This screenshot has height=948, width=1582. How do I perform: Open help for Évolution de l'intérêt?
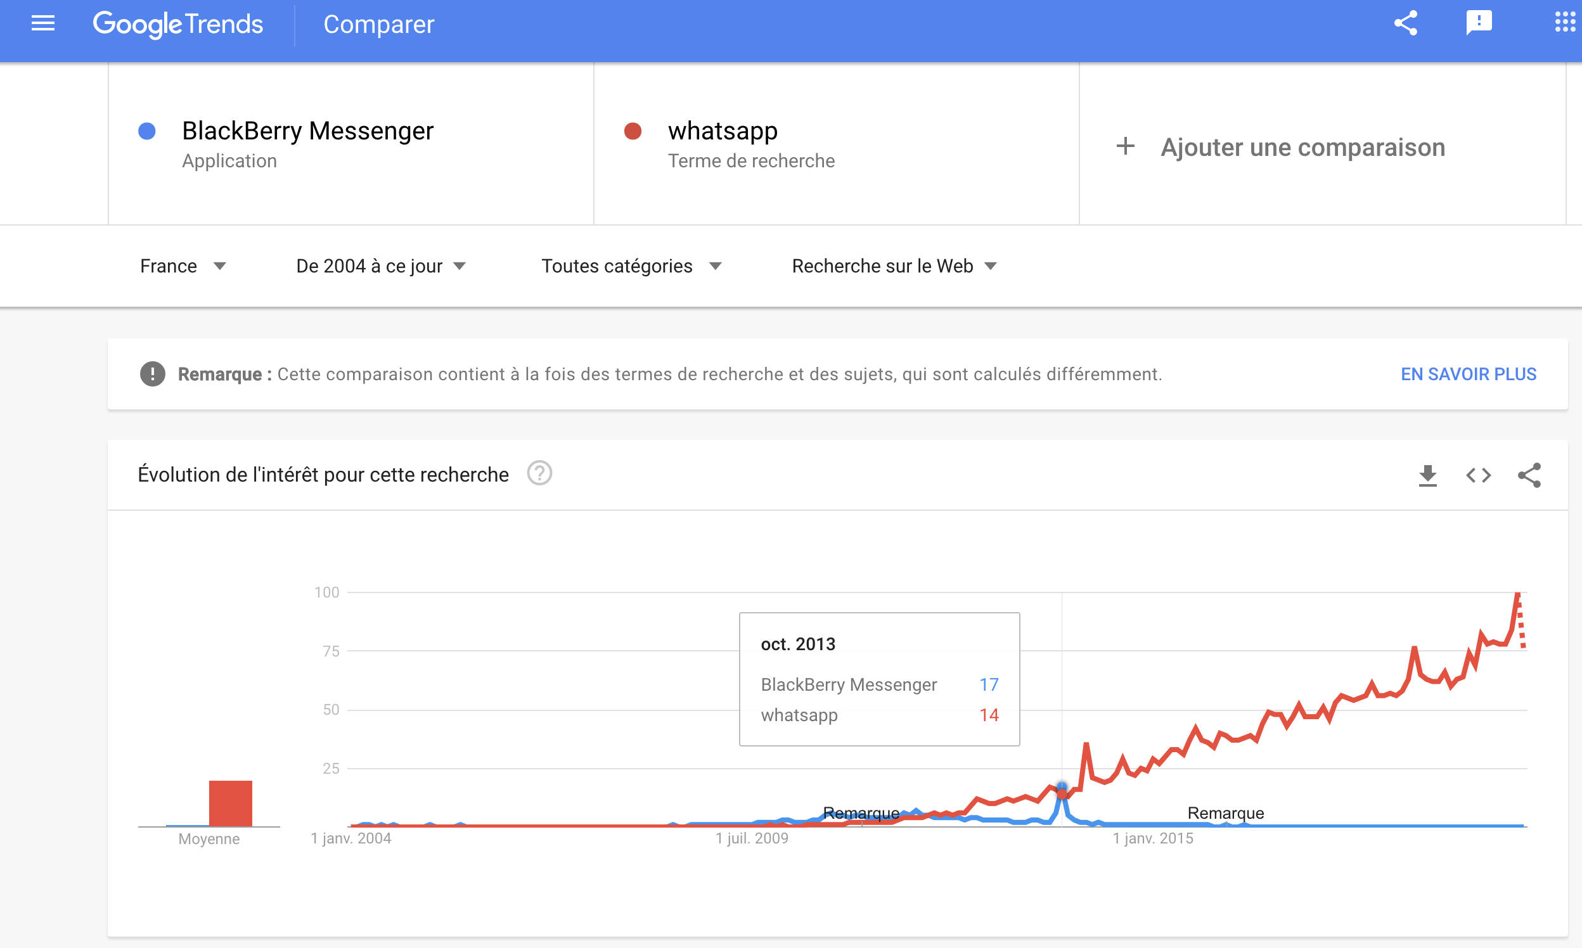tap(539, 473)
